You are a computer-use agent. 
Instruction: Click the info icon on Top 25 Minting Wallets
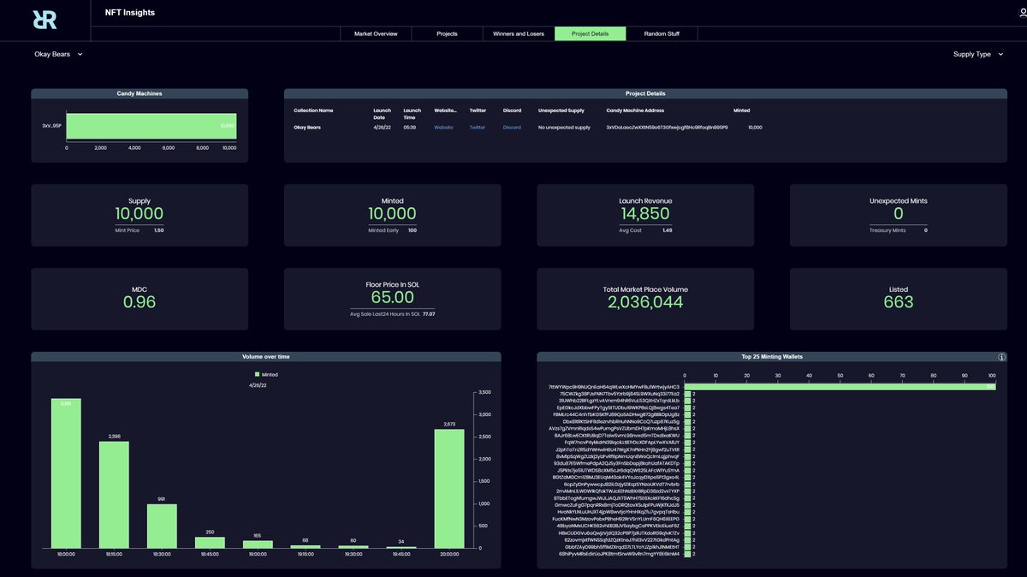coord(1001,357)
